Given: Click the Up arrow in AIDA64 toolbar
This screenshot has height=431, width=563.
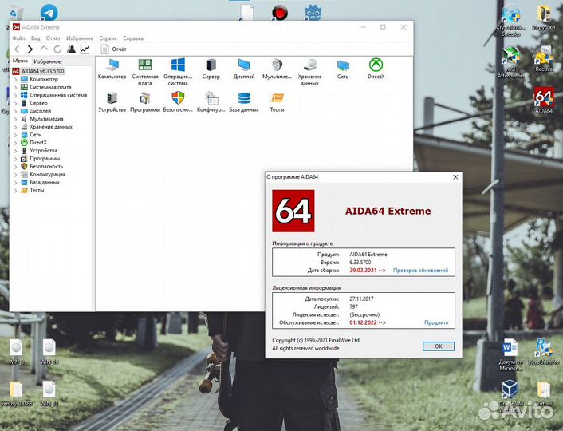Looking at the screenshot, I should pos(44,49).
